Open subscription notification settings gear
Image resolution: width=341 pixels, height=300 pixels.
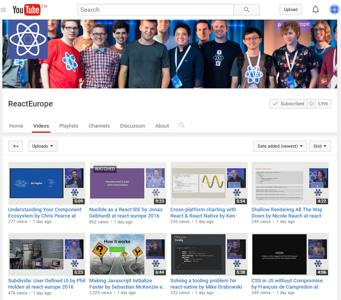(311, 104)
